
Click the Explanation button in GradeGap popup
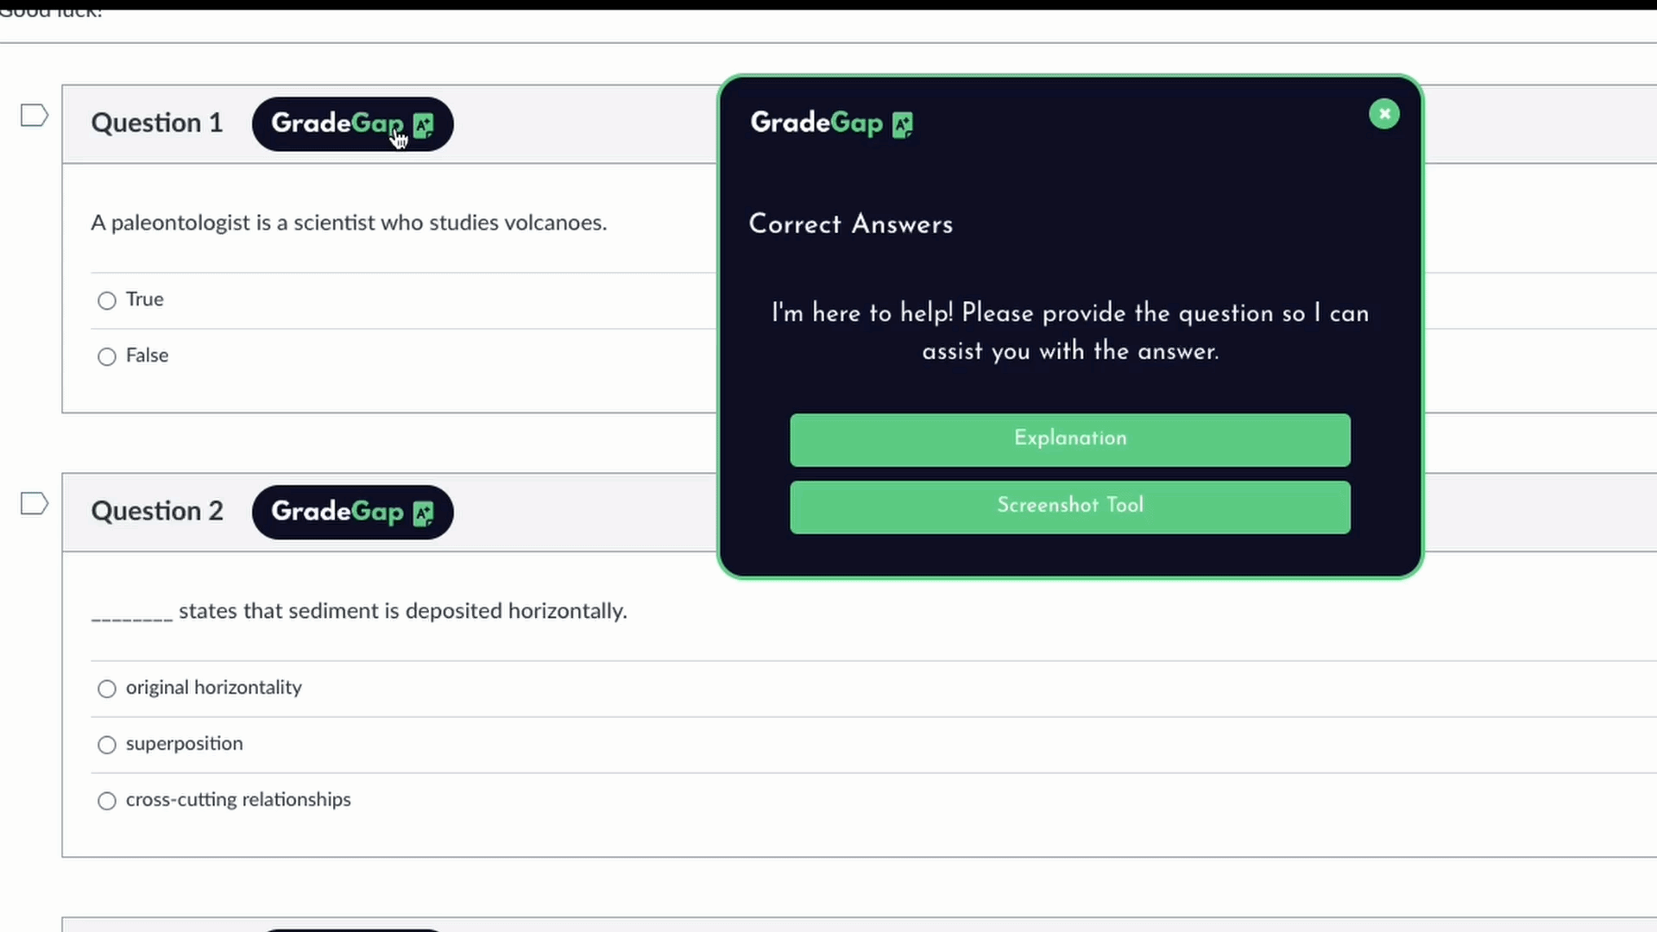coord(1070,438)
